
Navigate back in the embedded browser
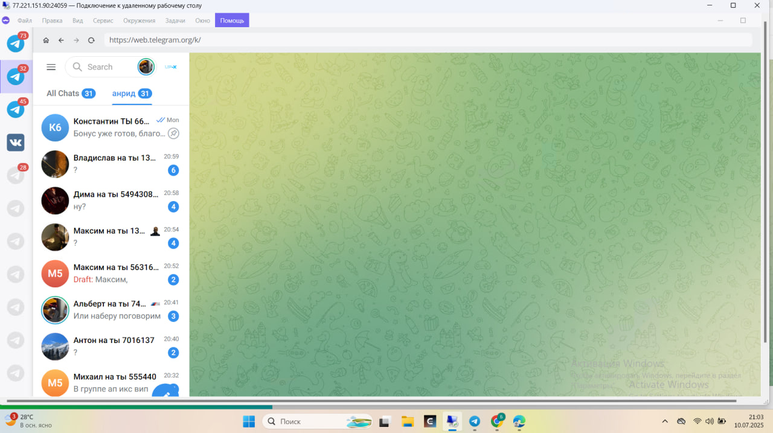click(61, 40)
